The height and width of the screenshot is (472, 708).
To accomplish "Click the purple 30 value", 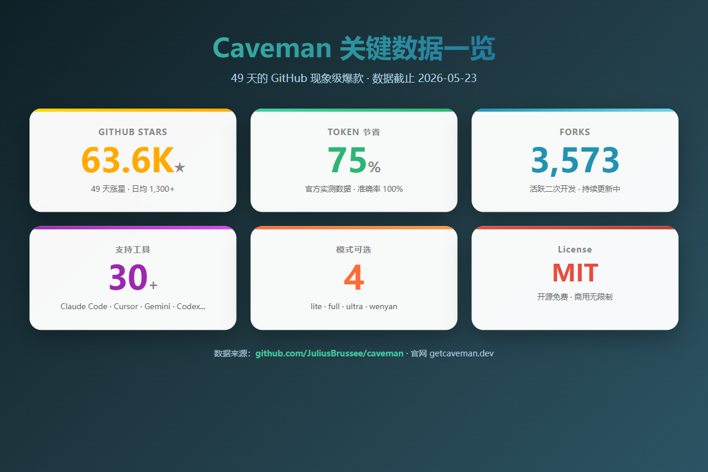I will [x=128, y=278].
